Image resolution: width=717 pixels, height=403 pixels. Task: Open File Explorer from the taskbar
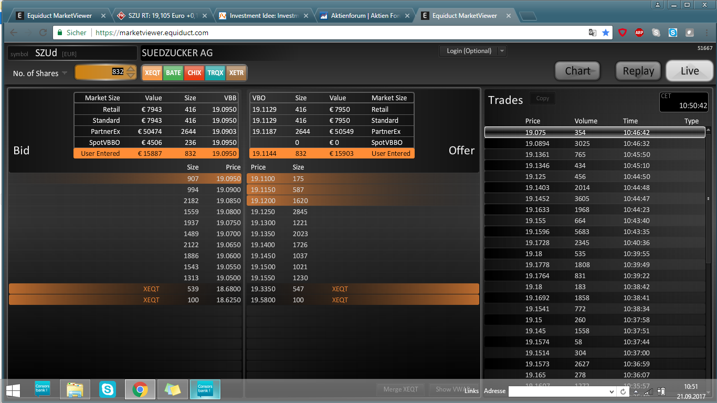pyautogui.click(x=75, y=389)
